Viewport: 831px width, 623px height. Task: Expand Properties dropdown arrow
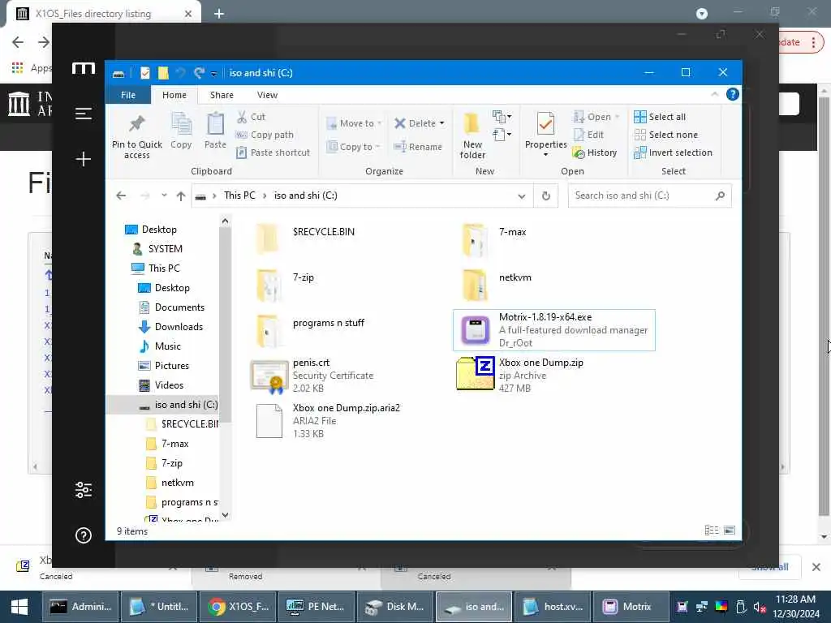point(546,155)
